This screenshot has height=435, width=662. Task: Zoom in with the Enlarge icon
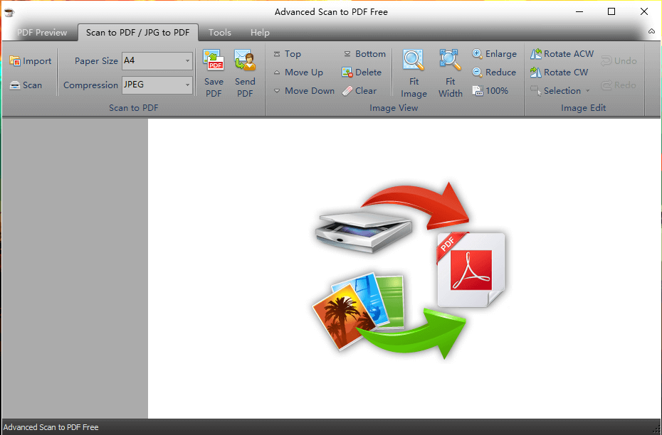[478, 54]
